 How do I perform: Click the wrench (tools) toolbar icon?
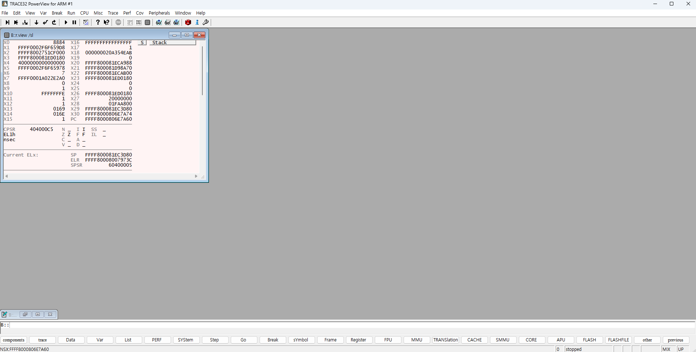pos(205,22)
